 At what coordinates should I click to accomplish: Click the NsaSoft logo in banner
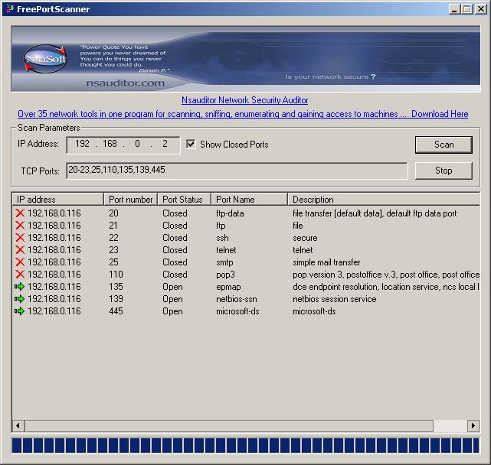pos(45,59)
